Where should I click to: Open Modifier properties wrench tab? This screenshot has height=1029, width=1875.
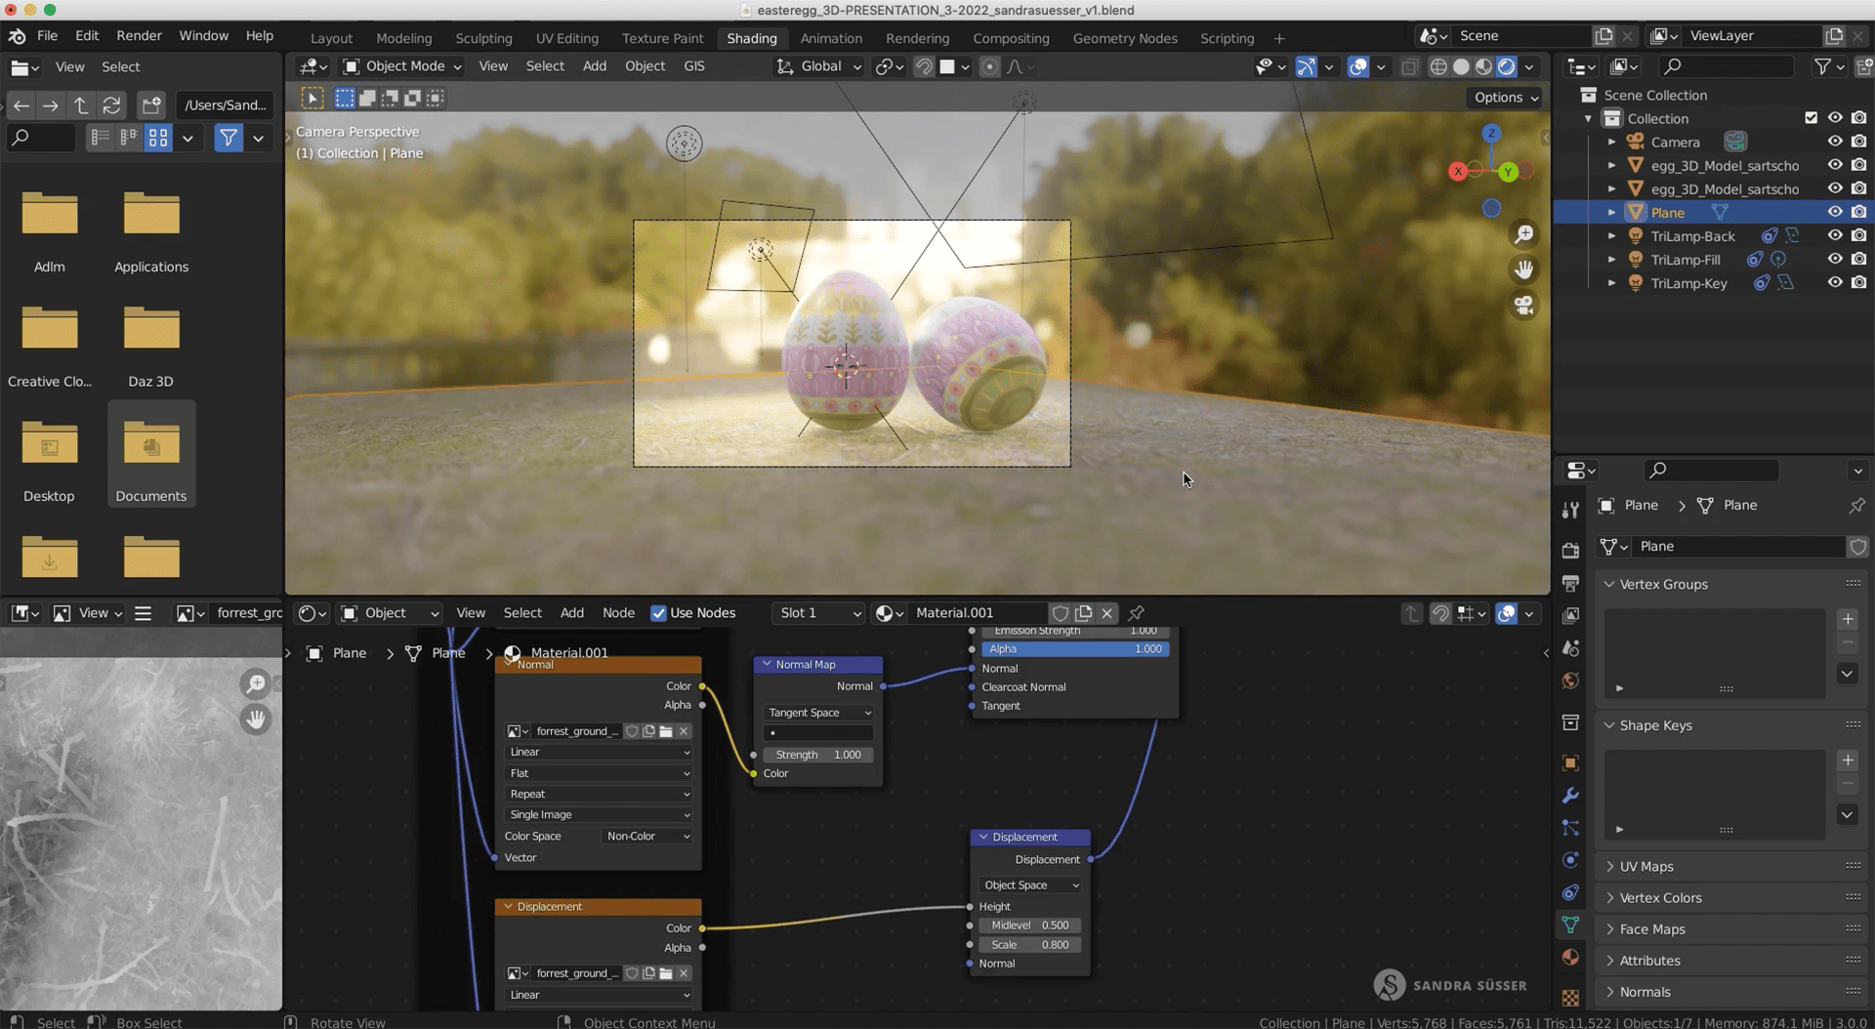[x=1570, y=796]
